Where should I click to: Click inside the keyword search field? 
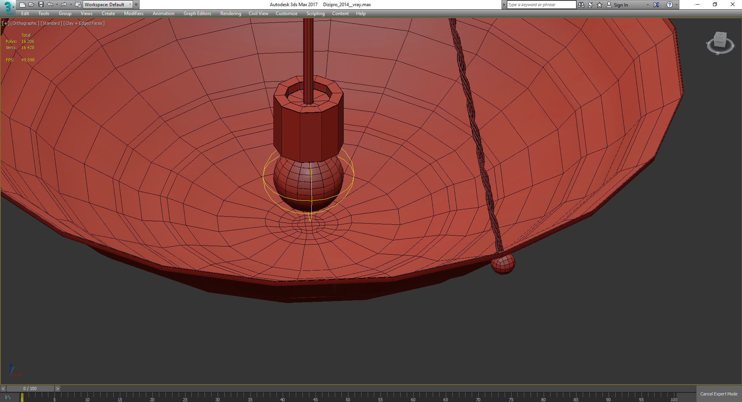coord(541,5)
